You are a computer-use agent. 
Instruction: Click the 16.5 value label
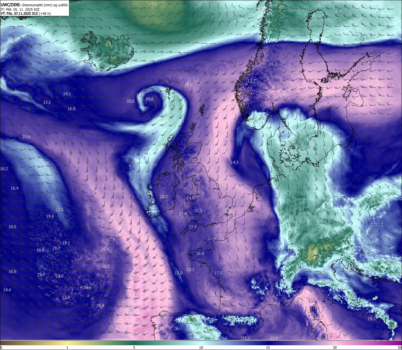[12, 227]
